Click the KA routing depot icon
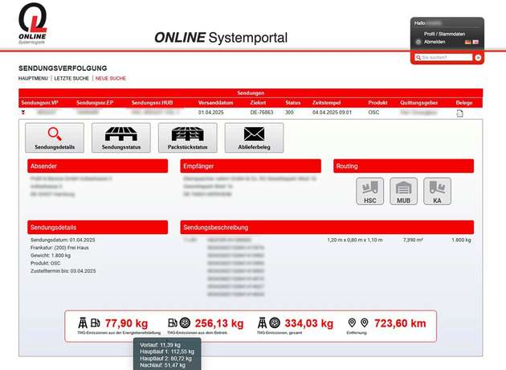This screenshot has width=506, height=370. coord(437,191)
